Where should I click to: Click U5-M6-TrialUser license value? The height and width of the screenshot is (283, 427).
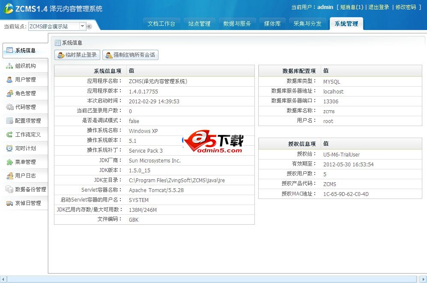(341, 155)
